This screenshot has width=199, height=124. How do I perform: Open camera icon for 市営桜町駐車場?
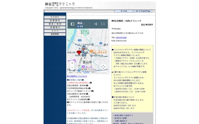point(89,88)
